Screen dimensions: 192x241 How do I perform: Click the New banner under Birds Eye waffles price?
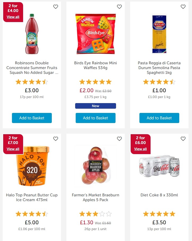coord(95,106)
